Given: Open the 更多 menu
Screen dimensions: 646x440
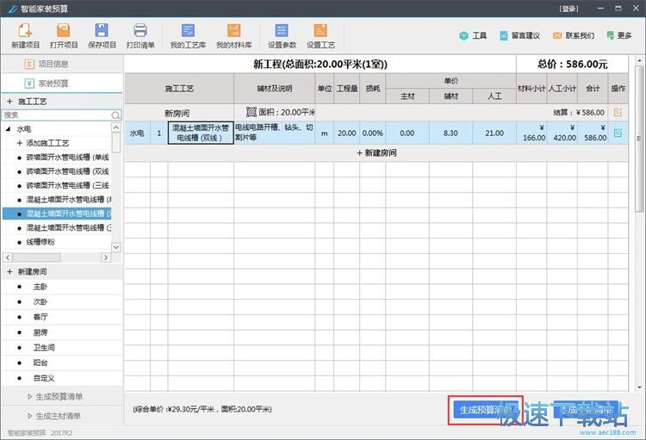Looking at the screenshot, I should coord(618,36).
